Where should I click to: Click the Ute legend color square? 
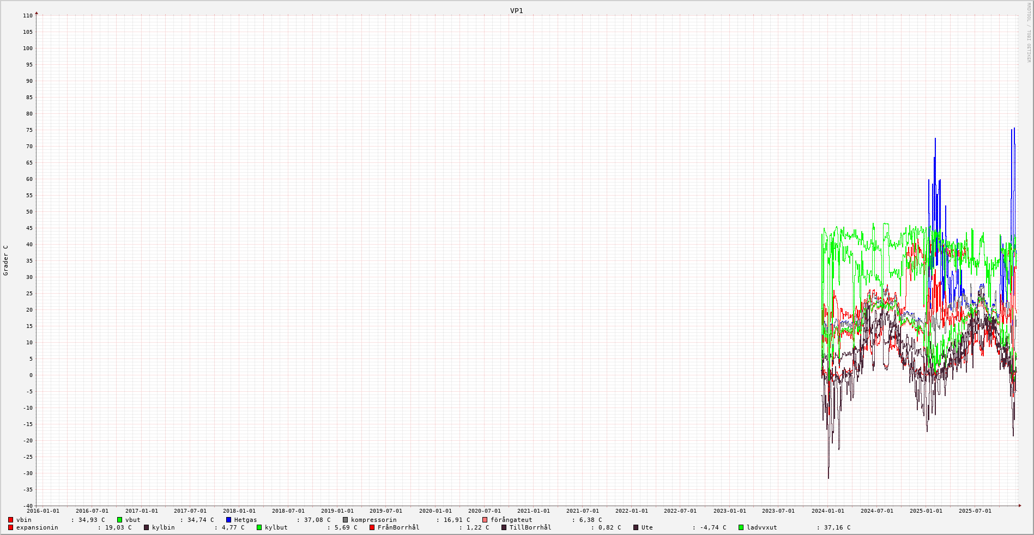point(636,527)
